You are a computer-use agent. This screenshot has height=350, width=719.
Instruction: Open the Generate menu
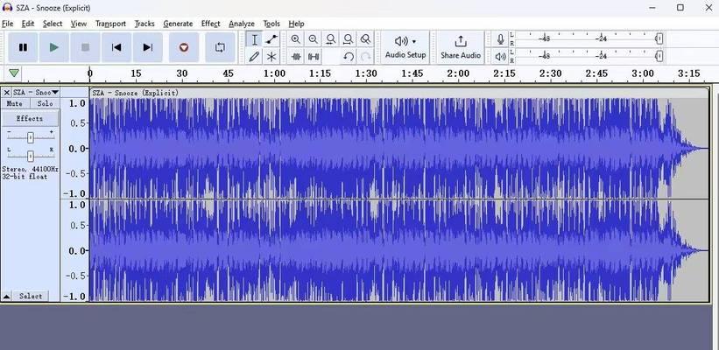pos(178,24)
